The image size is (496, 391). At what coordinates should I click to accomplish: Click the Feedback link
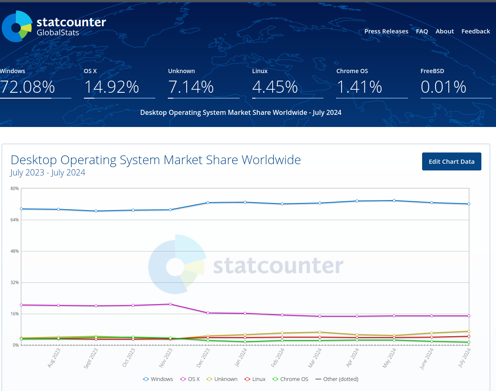(x=476, y=31)
